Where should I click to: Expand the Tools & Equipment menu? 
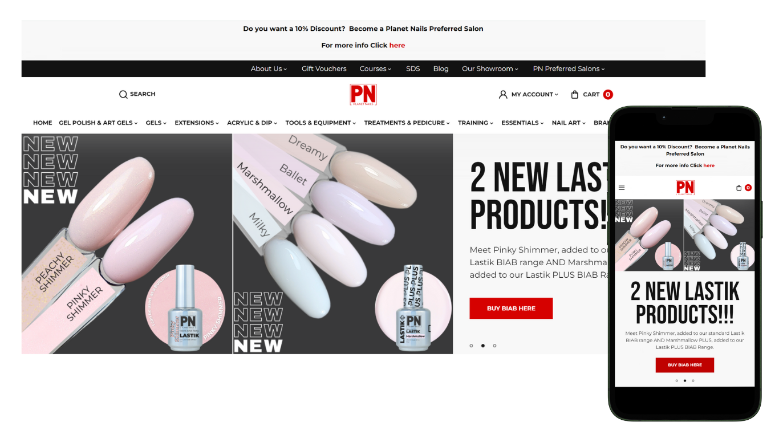320,123
